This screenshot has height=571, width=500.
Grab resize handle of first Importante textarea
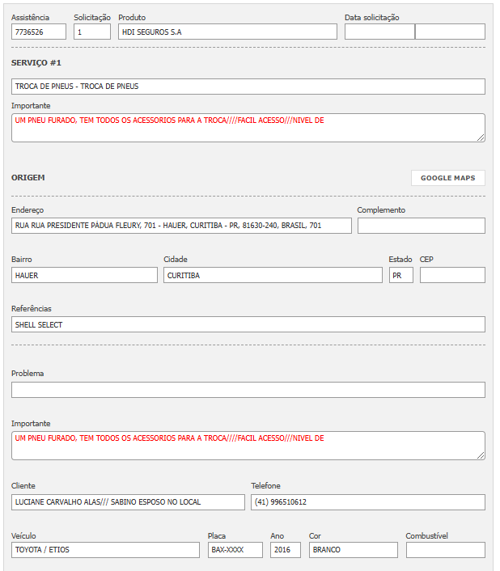(x=481, y=137)
